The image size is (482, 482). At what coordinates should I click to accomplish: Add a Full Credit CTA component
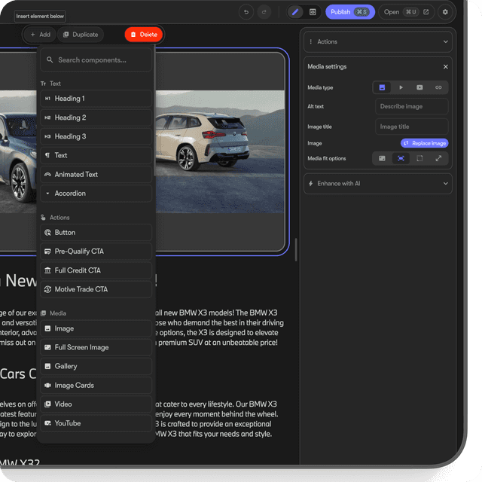[96, 270]
